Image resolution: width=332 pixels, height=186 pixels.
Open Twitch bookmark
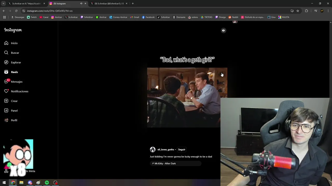(32, 17)
